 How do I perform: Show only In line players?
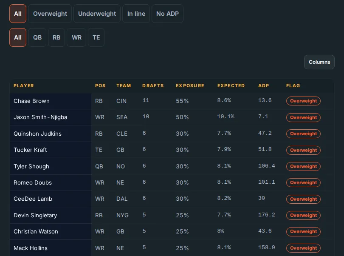coord(136,14)
